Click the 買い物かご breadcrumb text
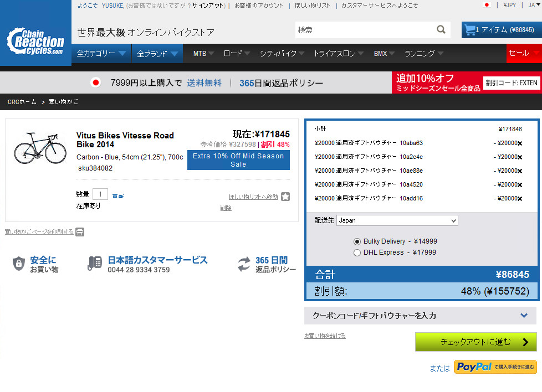Screen dimensions: 542x392 [x=63, y=102]
